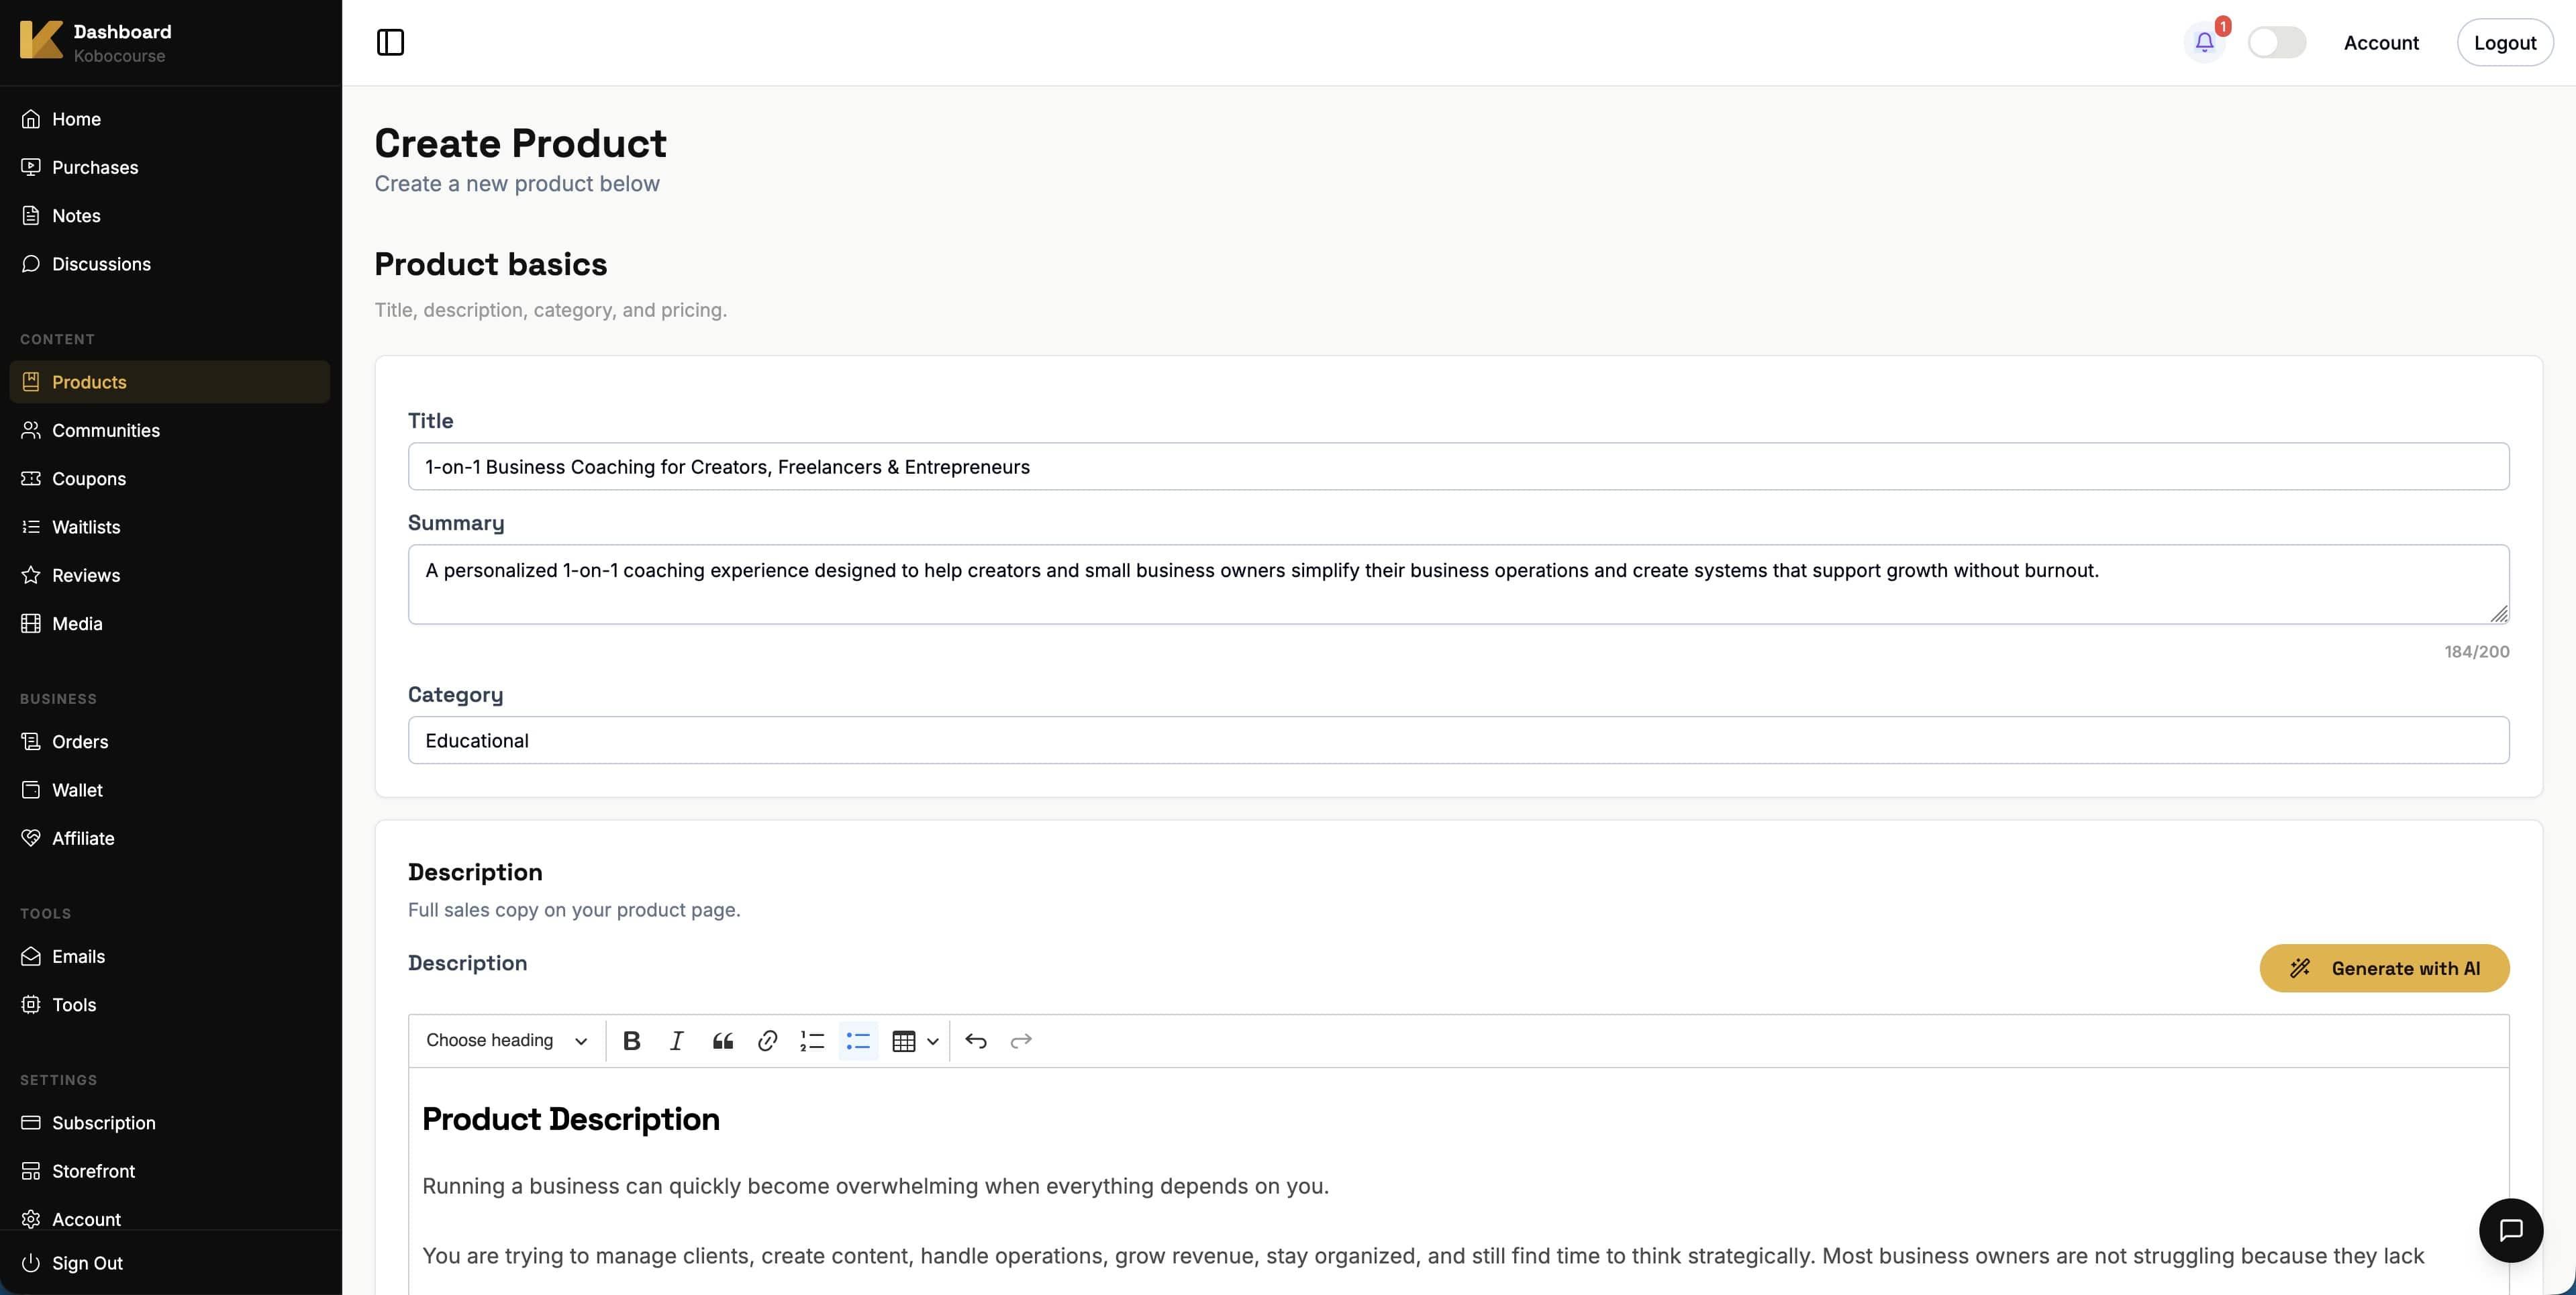Screen dimensions: 2576x1295
Task: Click the Summary resize handle
Action: tap(2499, 614)
